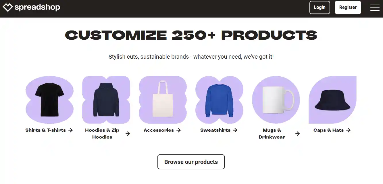
Task: Click the arrow next to Accessories
Action: (178, 130)
